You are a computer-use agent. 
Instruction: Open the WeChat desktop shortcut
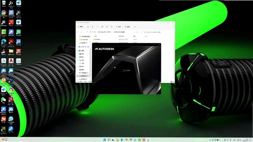(3, 100)
